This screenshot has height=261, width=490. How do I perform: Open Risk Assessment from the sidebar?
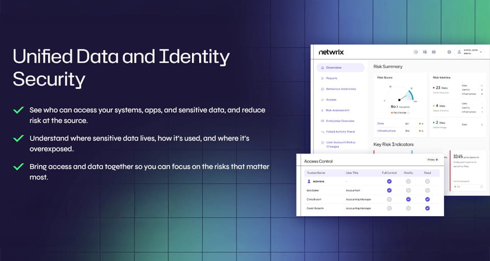pyautogui.click(x=337, y=110)
